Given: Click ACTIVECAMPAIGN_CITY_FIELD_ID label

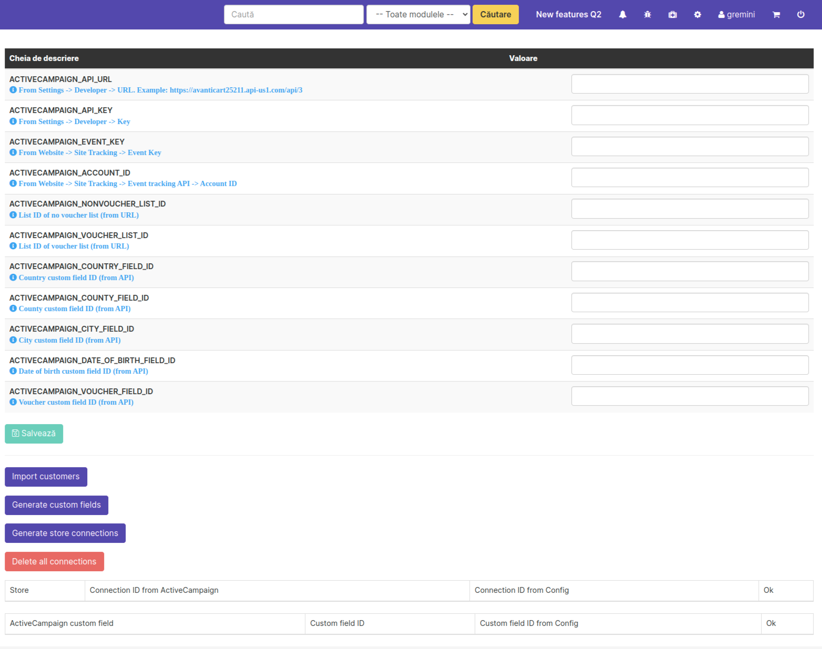Looking at the screenshot, I should (71, 329).
